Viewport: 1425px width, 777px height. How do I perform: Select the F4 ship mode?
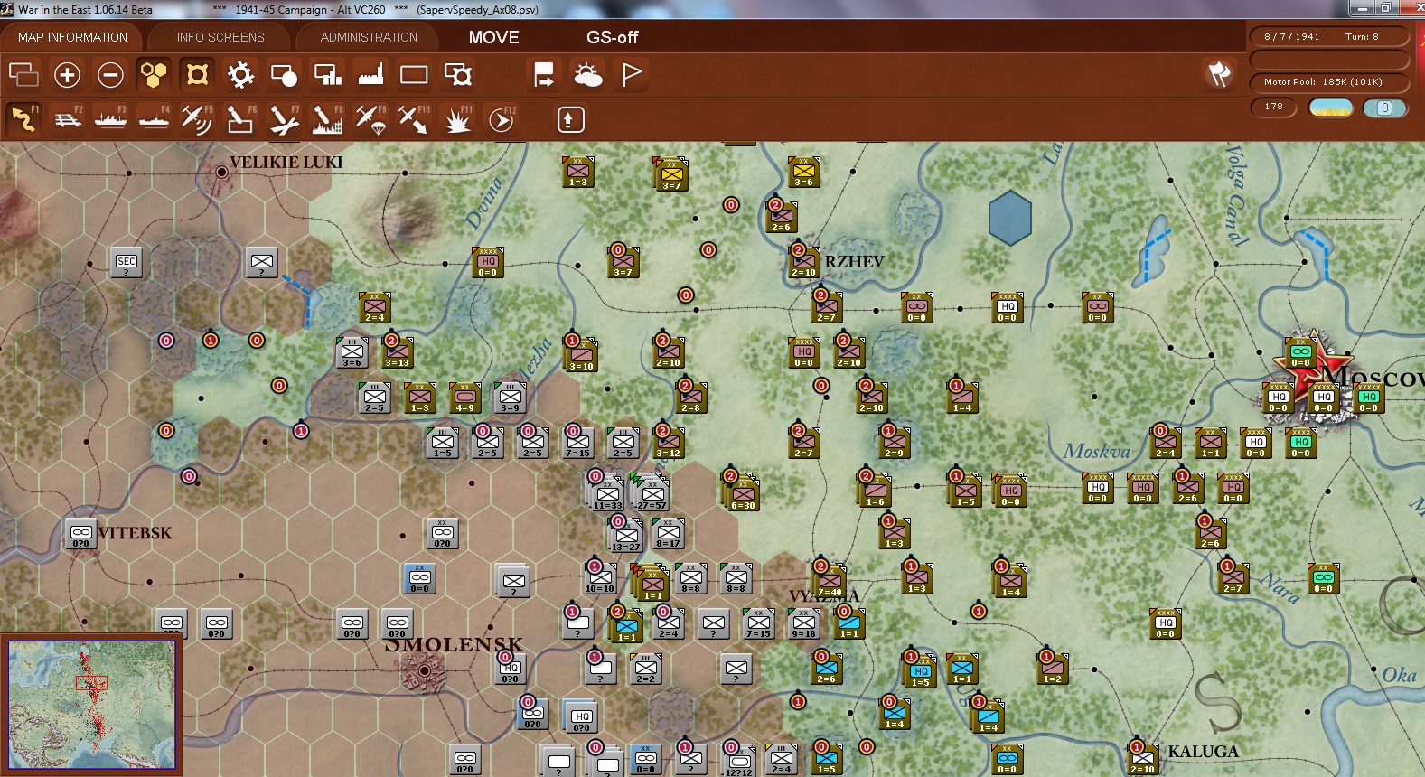pyautogui.click(x=154, y=119)
